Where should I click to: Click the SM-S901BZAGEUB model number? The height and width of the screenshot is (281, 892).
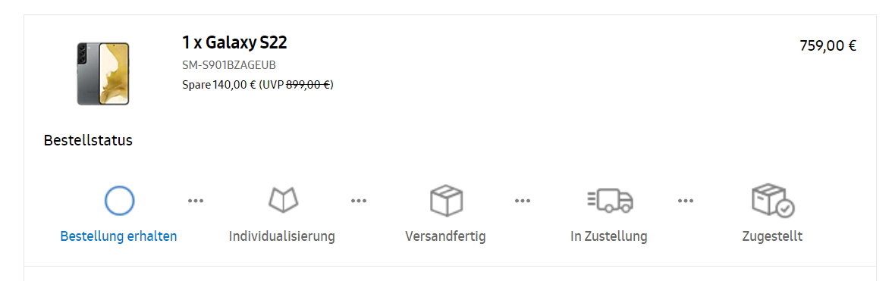229,65
